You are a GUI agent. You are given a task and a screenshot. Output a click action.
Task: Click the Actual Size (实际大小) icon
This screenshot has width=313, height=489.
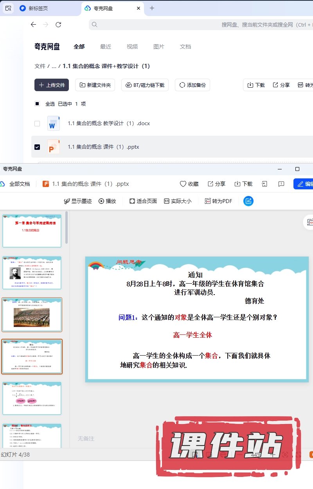tap(167, 201)
